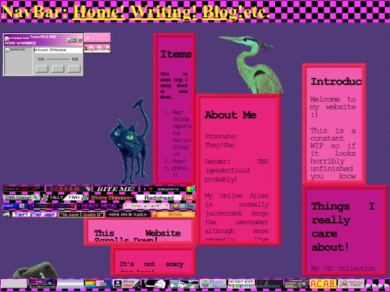Image resolution: width=390 pixels, height=292 pixels.
Task: Click the BITE ME! blinkie
Action: tap(116, 189)
